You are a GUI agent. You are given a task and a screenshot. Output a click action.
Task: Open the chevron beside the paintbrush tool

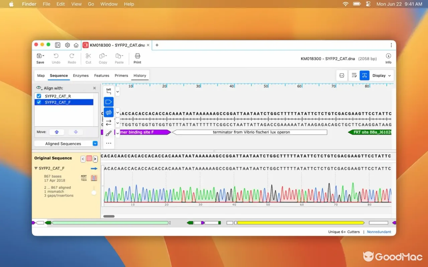117,133
